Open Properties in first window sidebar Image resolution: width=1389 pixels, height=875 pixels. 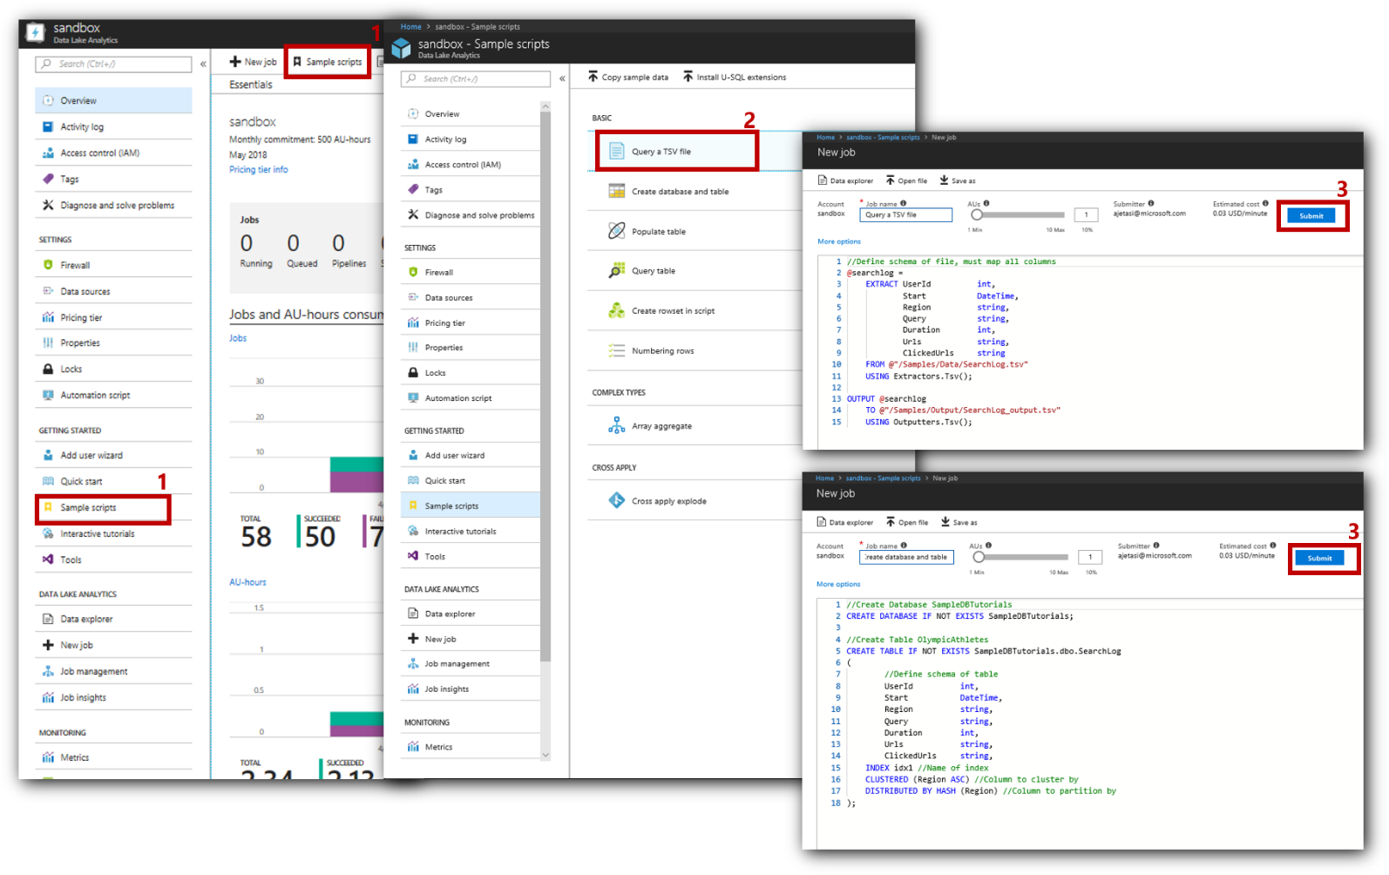pyautogui.click(x=113, y=343)
